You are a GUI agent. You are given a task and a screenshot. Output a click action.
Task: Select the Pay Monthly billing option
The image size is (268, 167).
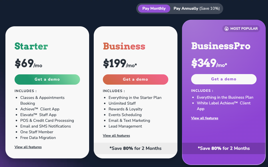click(x=154, y=8)
